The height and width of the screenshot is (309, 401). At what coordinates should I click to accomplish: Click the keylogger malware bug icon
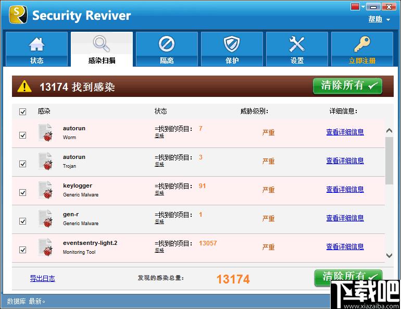(x=45, y=190)
